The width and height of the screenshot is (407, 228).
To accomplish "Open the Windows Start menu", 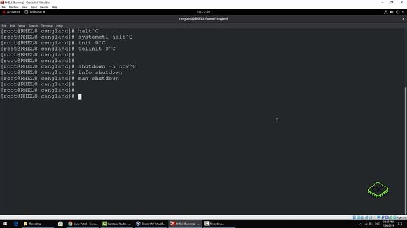I will 5,224.
